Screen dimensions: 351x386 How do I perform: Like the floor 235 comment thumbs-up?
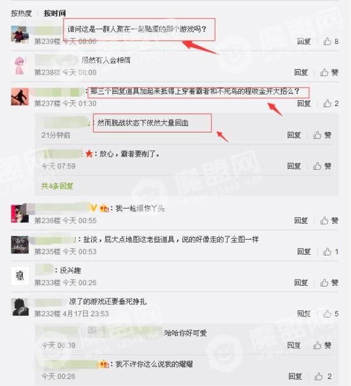[x=331, y=252]
